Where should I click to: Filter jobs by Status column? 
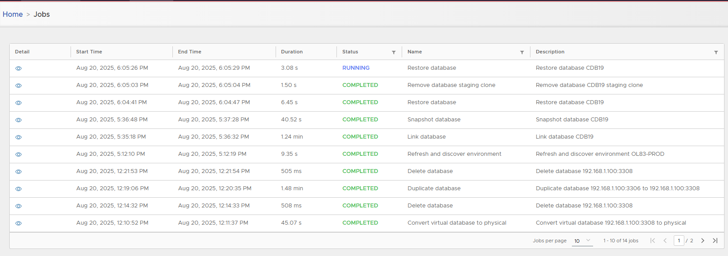[x=393, y=52]
